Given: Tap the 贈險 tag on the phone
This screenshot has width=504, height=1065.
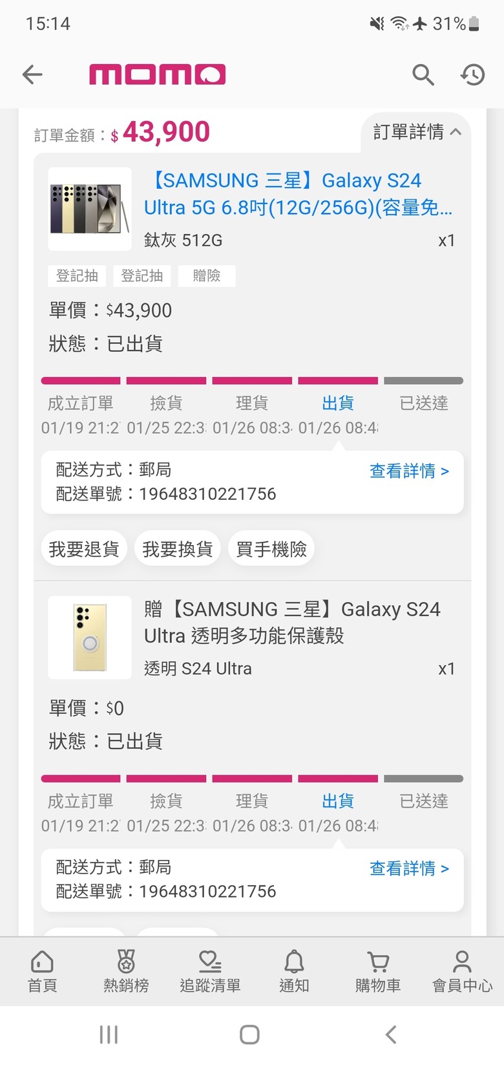Looking at the screenshot, I should [207, 276].
